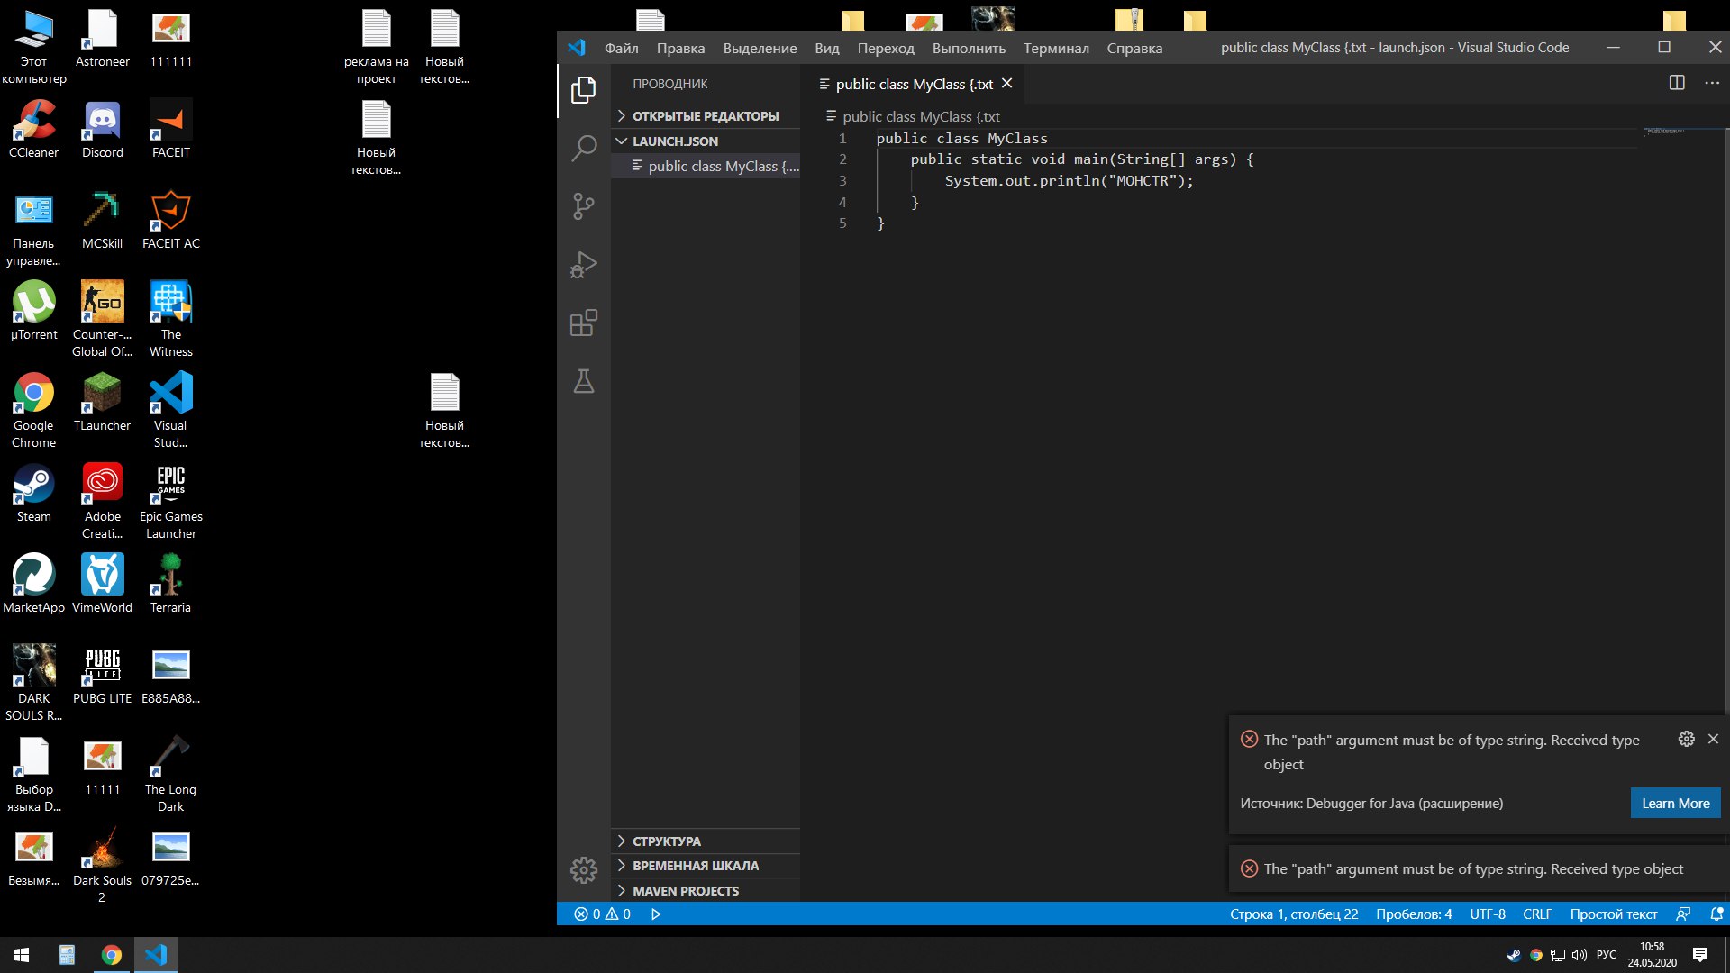Change line endings via CRLF
The height and width of the screenshot is (973, 1730).
coord(1537,914)
